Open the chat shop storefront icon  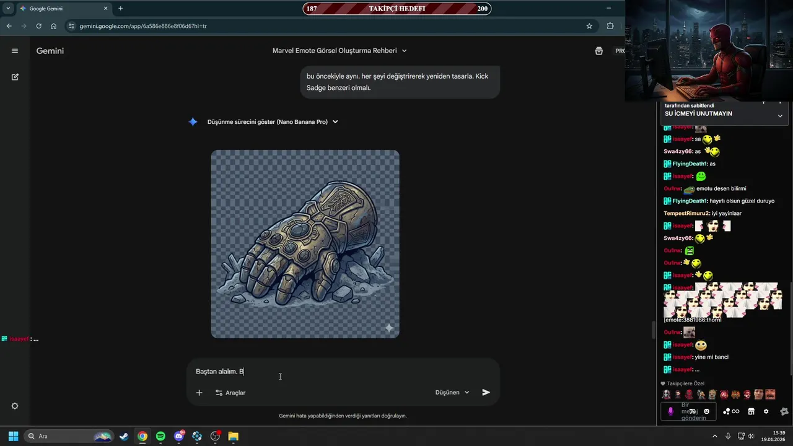(x=751, y=411)
